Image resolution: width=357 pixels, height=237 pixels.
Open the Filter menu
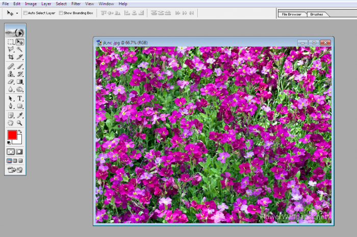tap(76, 4)
